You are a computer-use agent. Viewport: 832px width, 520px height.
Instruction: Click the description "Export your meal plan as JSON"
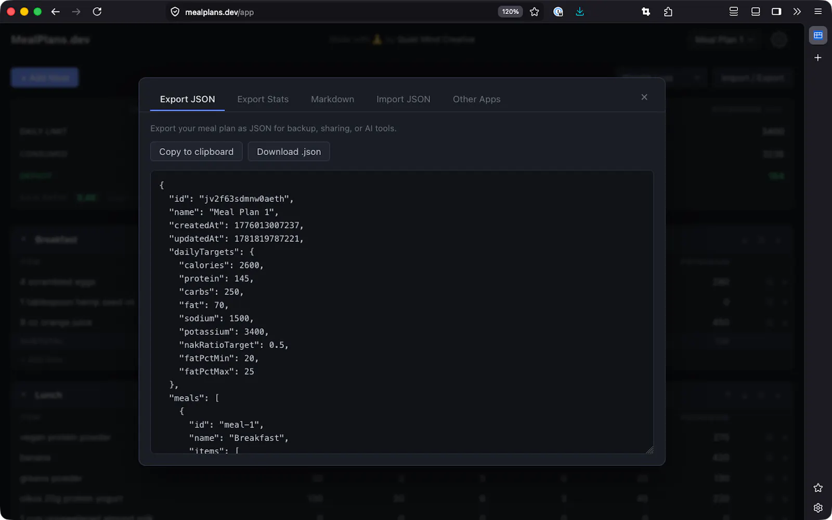click(x=273, y=128)
